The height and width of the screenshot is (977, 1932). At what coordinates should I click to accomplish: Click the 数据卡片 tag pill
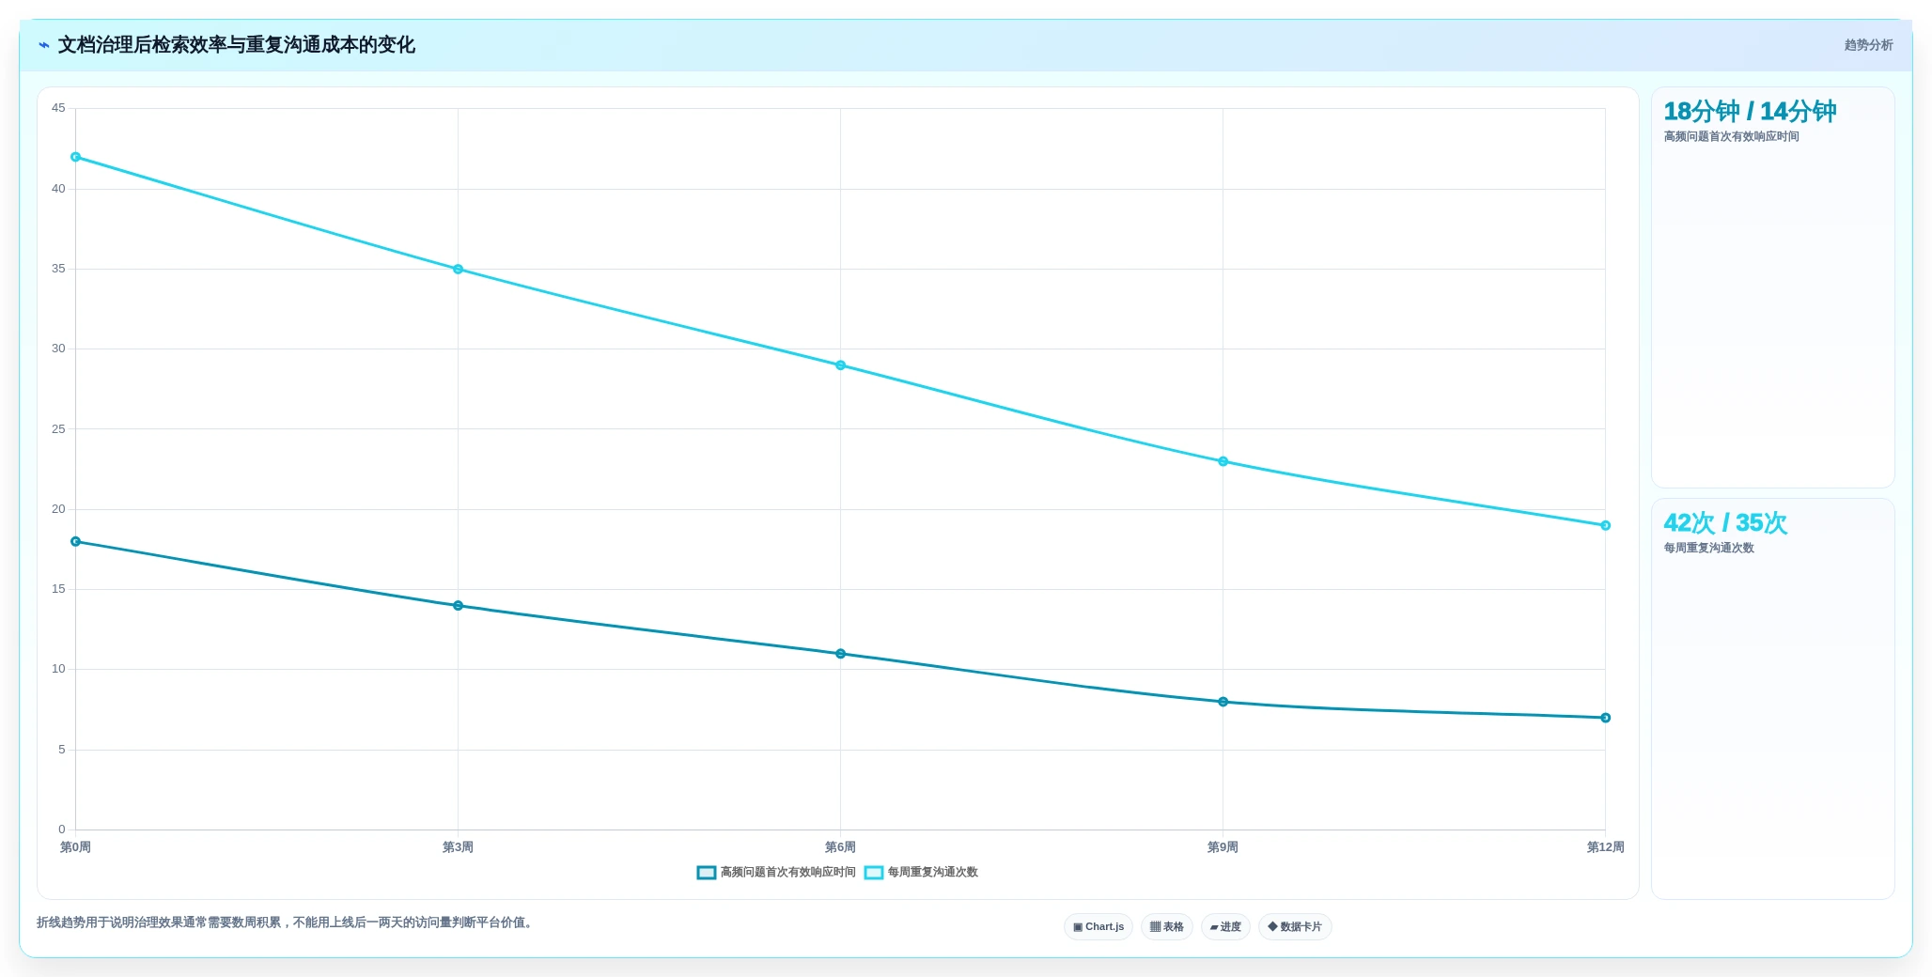tap(1295, 926)
